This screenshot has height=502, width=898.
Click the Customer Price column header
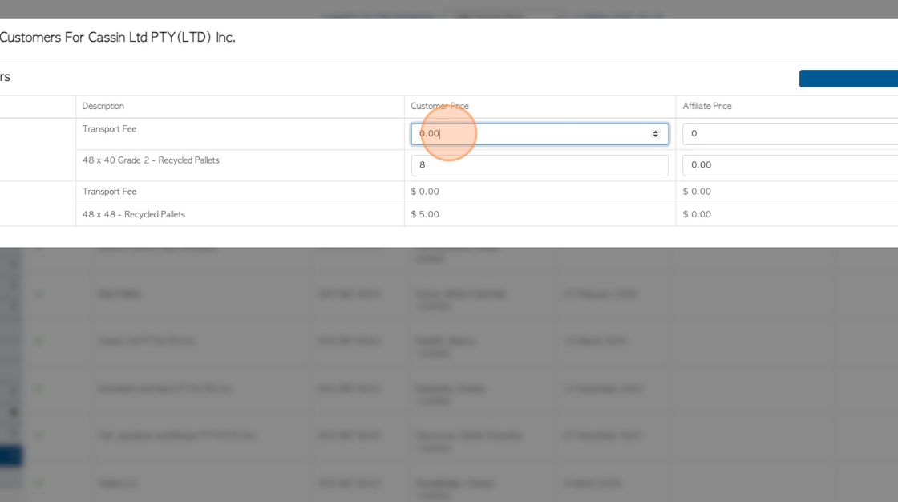(x=439, y=106)
